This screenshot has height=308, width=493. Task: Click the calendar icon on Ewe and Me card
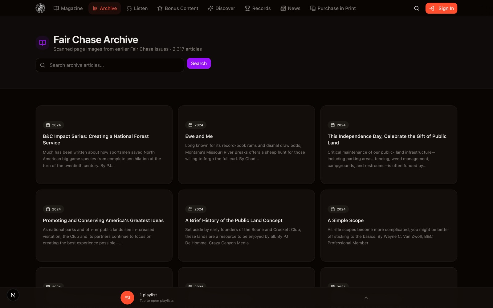click(x=190, y=125)
